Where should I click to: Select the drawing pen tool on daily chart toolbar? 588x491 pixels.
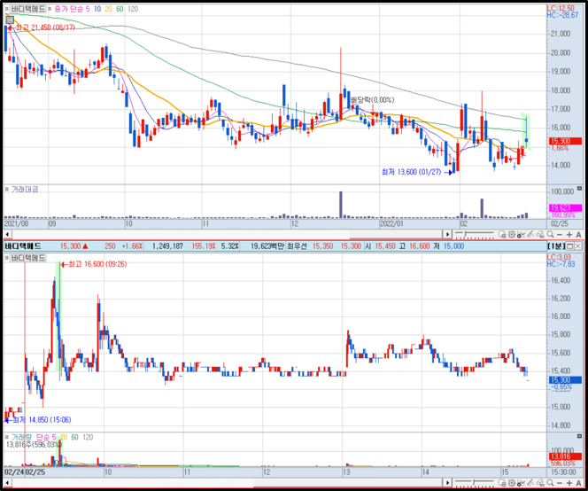(x=530, y=234)
